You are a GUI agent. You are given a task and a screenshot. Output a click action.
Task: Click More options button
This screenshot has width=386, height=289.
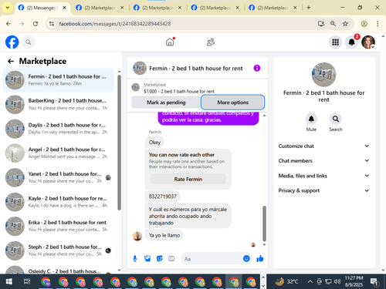(232, 102)
